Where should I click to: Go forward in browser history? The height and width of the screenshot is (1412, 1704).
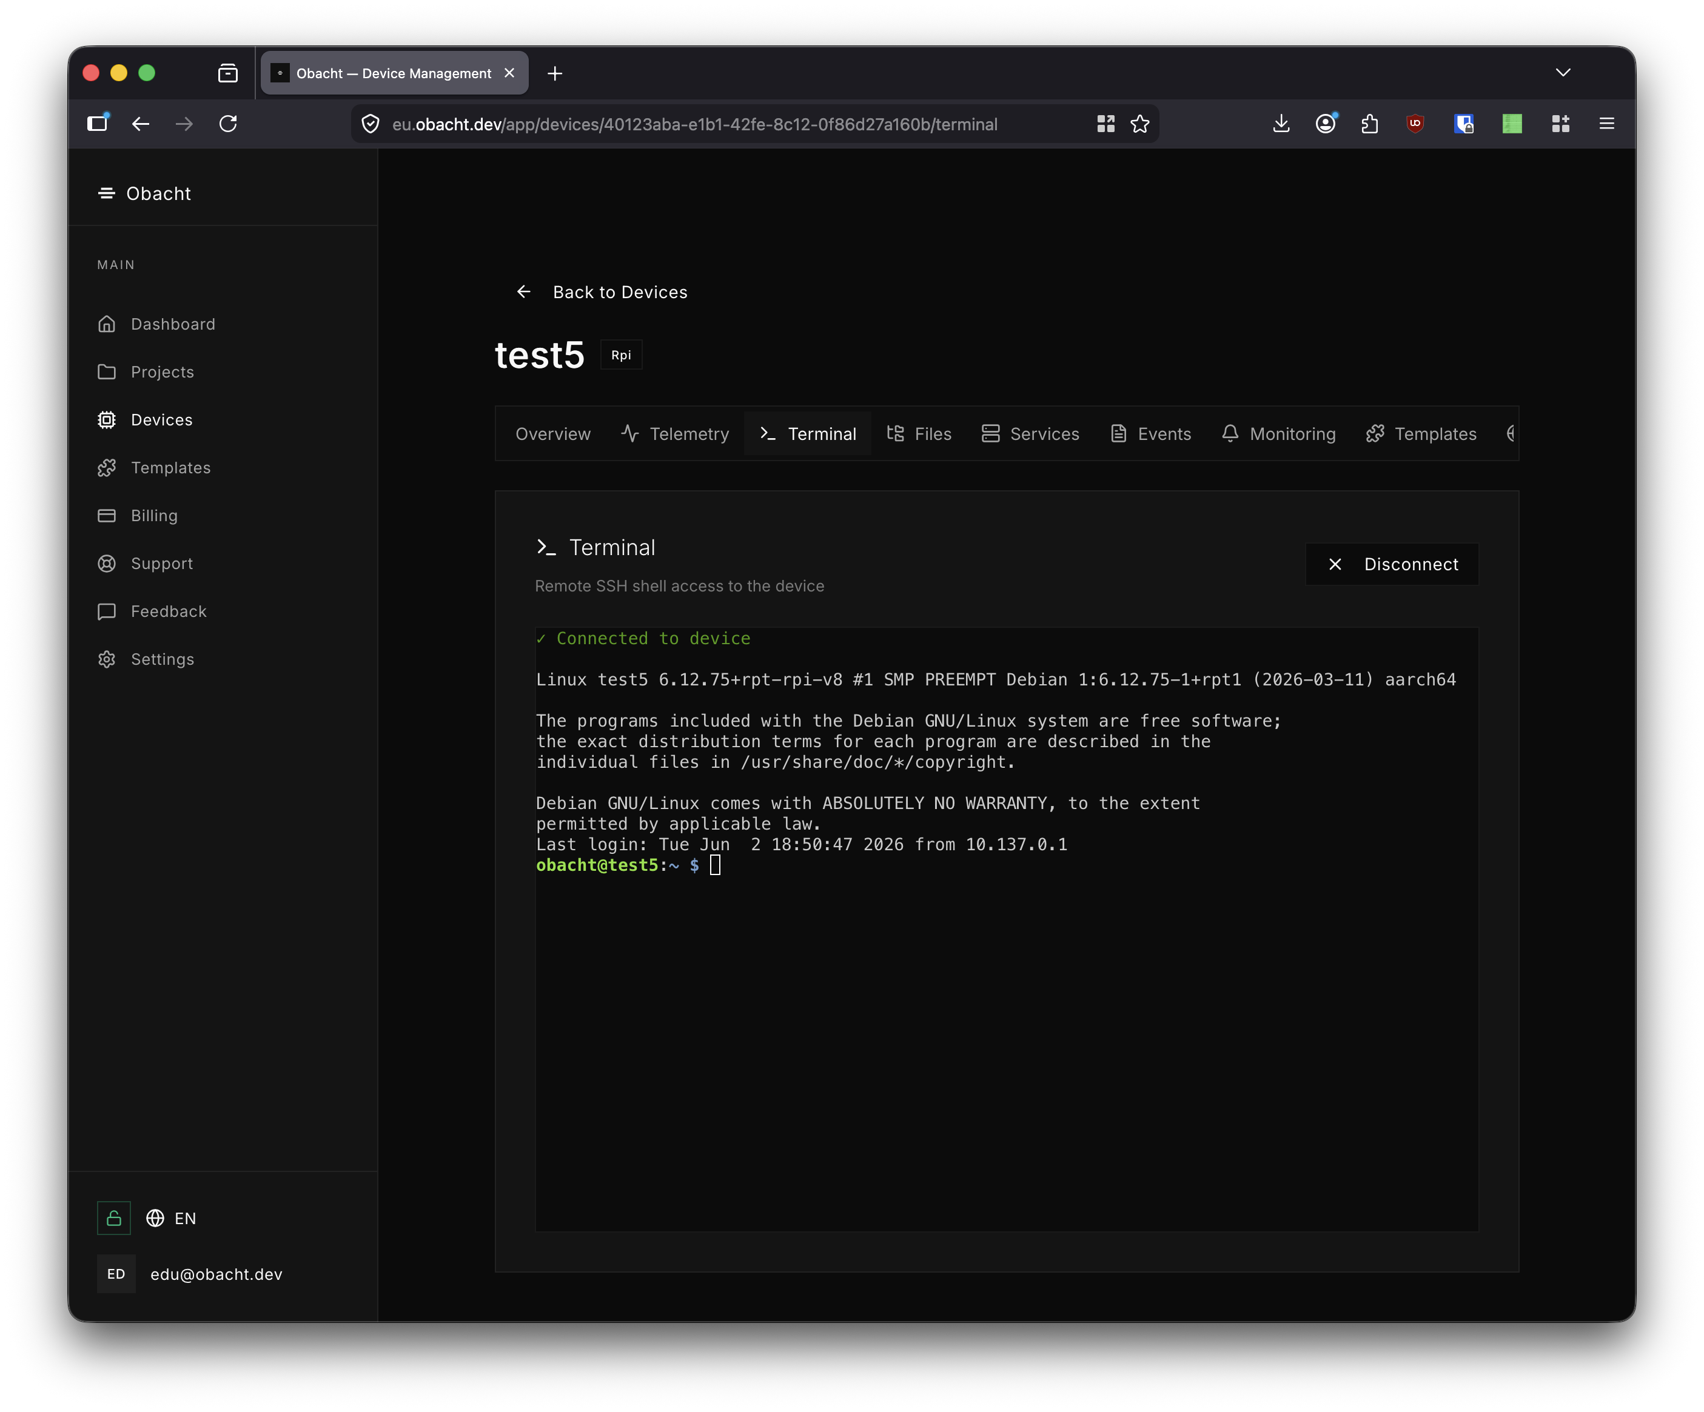(x=184, y=123)
